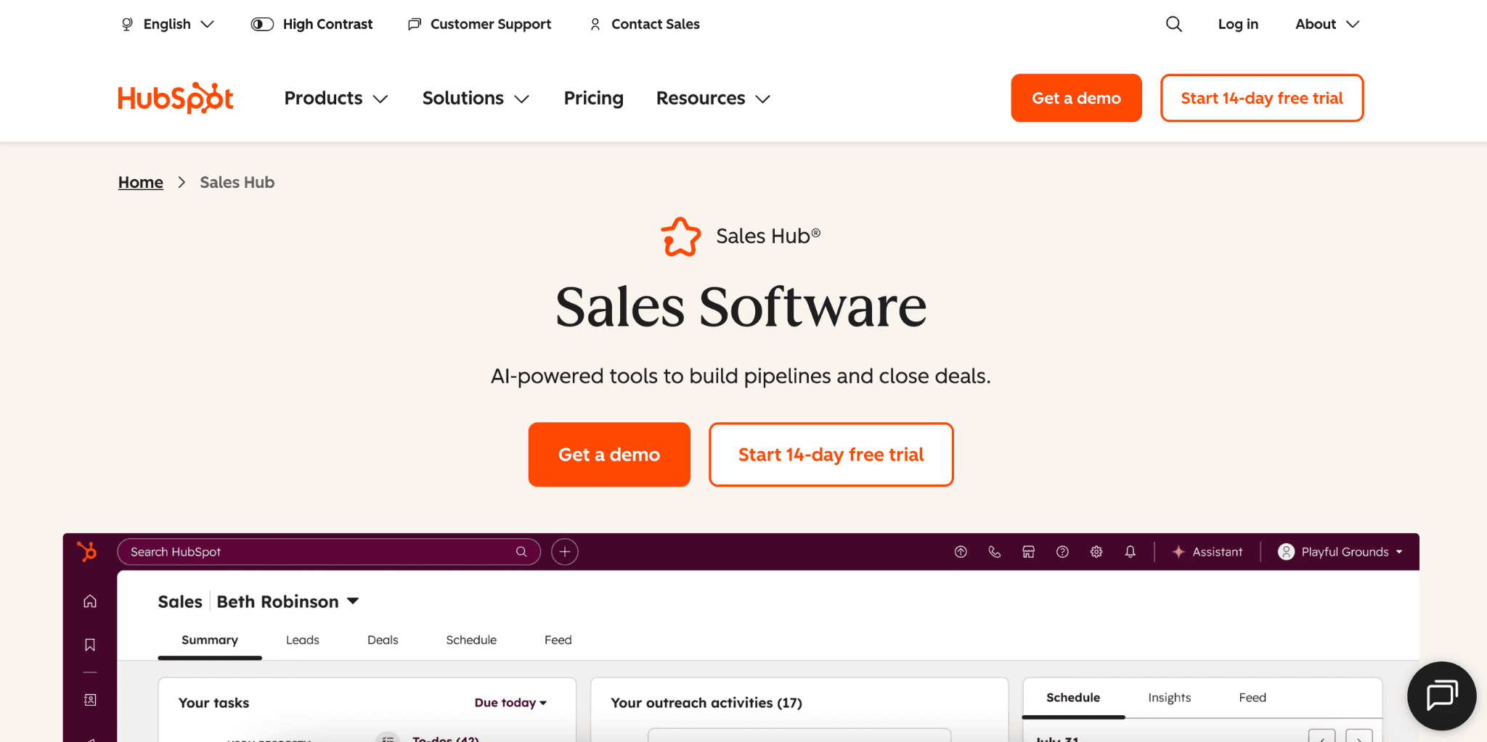
Task: Open Bookmarks from the sidebar
Action: (x=89, y=644)
